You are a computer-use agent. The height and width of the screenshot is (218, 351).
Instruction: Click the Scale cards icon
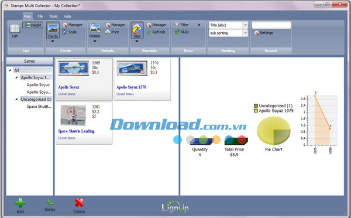coord(65,32)
